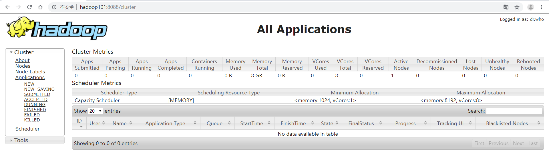Click the Rebooted Nodes count 0
The width and height of the screenshot is (549, 155).
coord(517,76)
